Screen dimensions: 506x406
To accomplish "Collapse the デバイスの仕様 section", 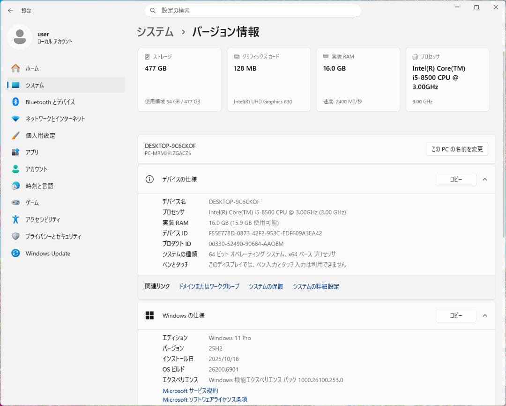I will point(485,179).
